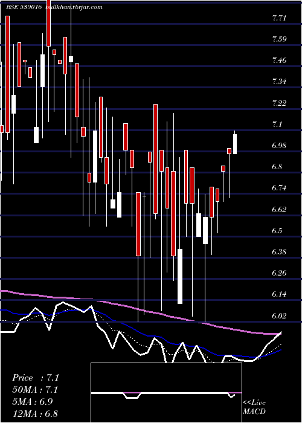
Task: Select the 6.5 price axis label
Action: pyautogui.click(x=277, y=231)
